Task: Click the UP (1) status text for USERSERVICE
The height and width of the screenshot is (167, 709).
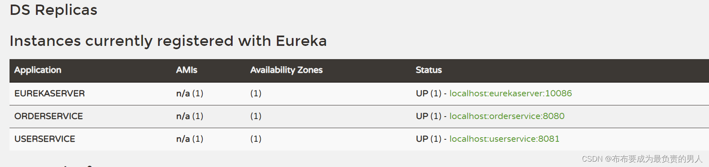Action: tap(429, 139)
